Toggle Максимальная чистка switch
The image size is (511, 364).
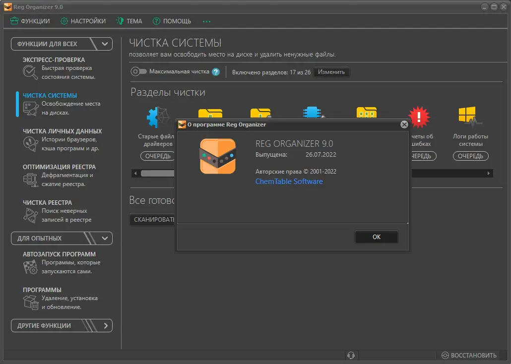coord(138,71)
